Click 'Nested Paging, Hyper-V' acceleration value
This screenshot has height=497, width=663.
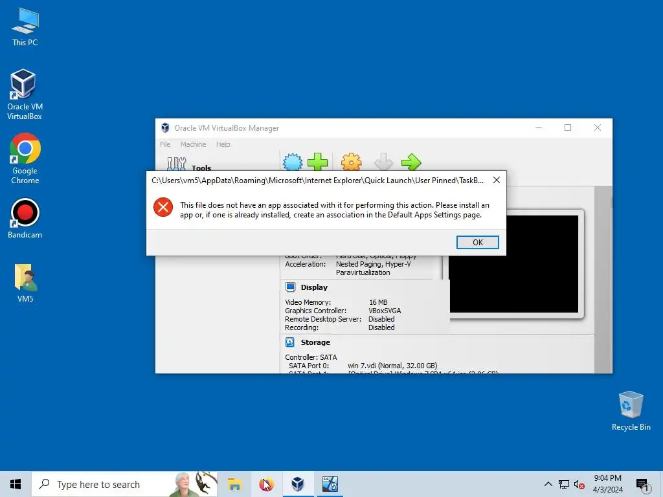coord(374,264)
